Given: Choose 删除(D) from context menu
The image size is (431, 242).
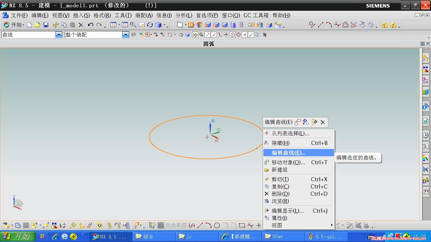Looking at the screenshot, I should point(299,194).
